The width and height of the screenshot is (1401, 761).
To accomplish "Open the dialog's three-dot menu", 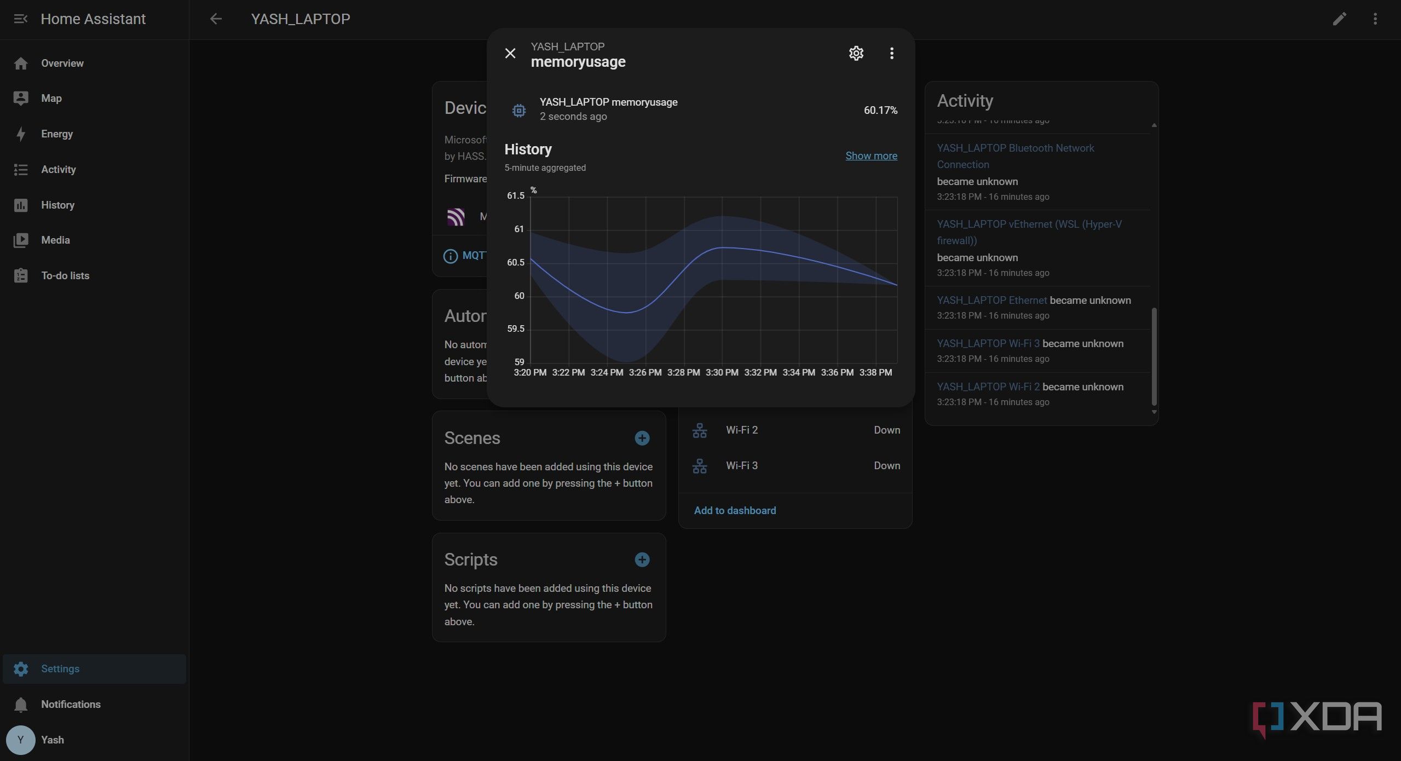I will (x=892, y=53).
